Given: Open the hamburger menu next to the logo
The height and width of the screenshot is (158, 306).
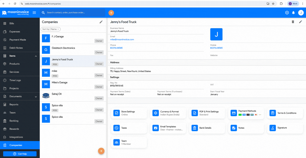Looking at the screenshot, I should 34,13.
